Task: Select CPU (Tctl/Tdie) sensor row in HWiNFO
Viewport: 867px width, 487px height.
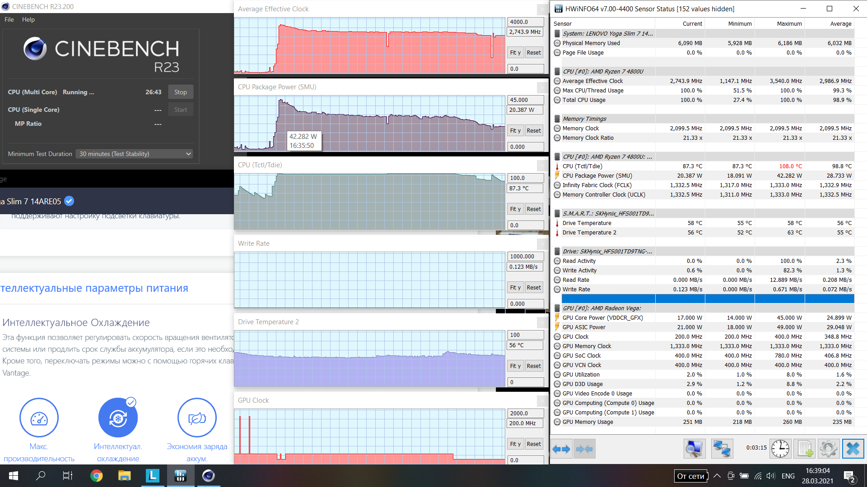Action: click(704, 166)
